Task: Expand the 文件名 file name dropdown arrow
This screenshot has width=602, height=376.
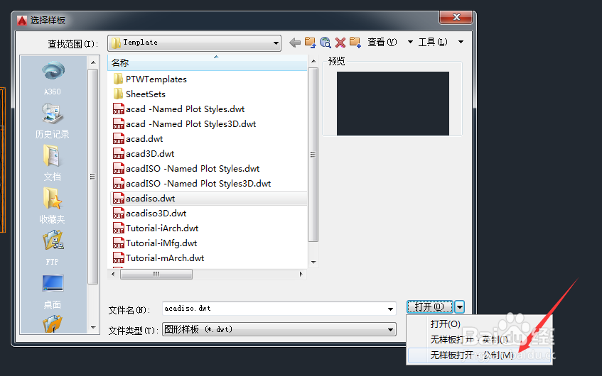Action: tap(390, 309)
